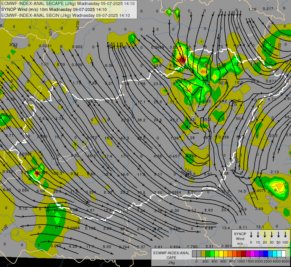Image resolution: width=291 pixels, height=267 pixels.
Task: Click the J/kg unit label in legend
Action: coord(171,263)
